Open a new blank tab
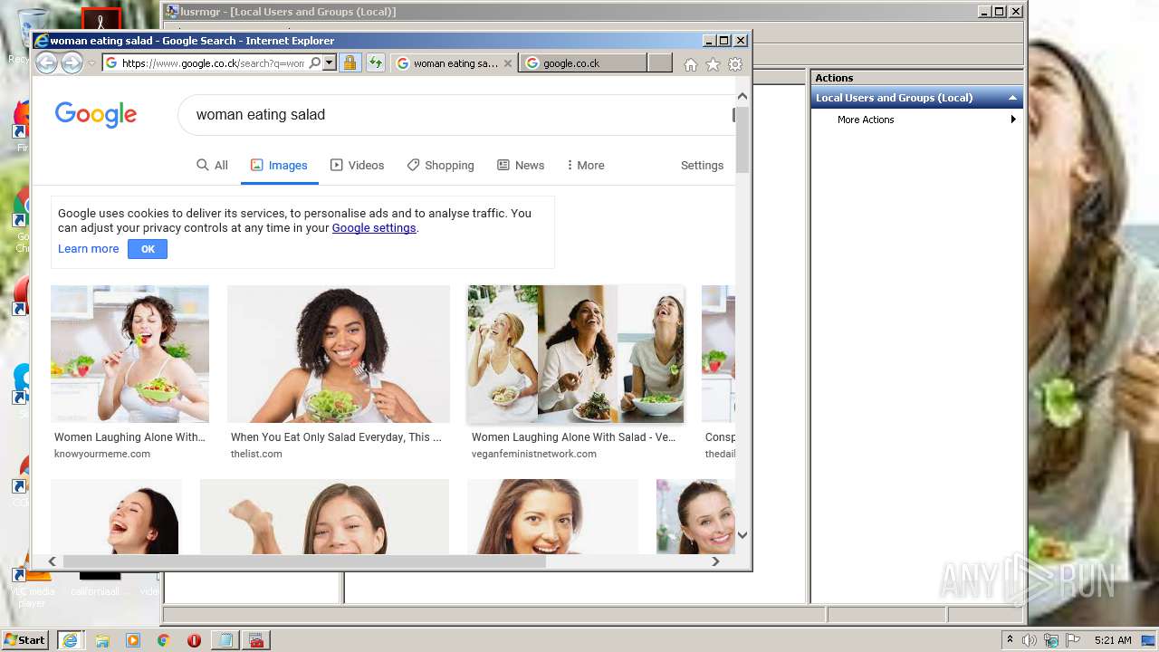Screen dimensions: 1159x652 pyautogui.click(x=660, y=63)
